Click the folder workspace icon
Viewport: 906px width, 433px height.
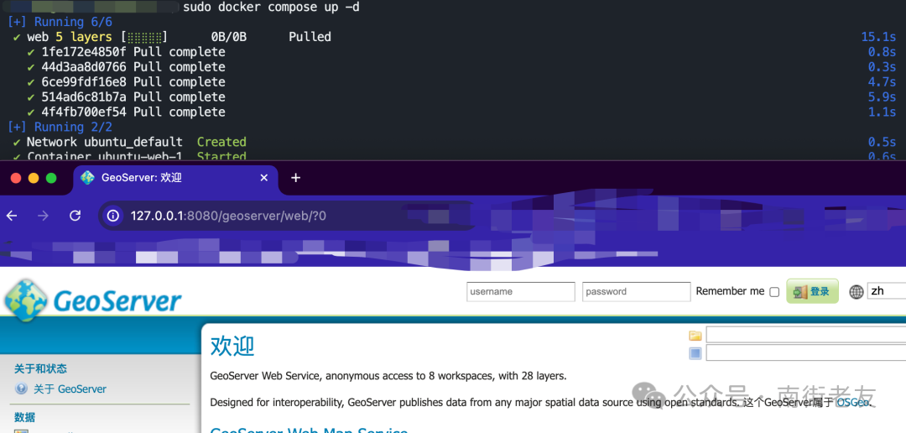(695, 336)
